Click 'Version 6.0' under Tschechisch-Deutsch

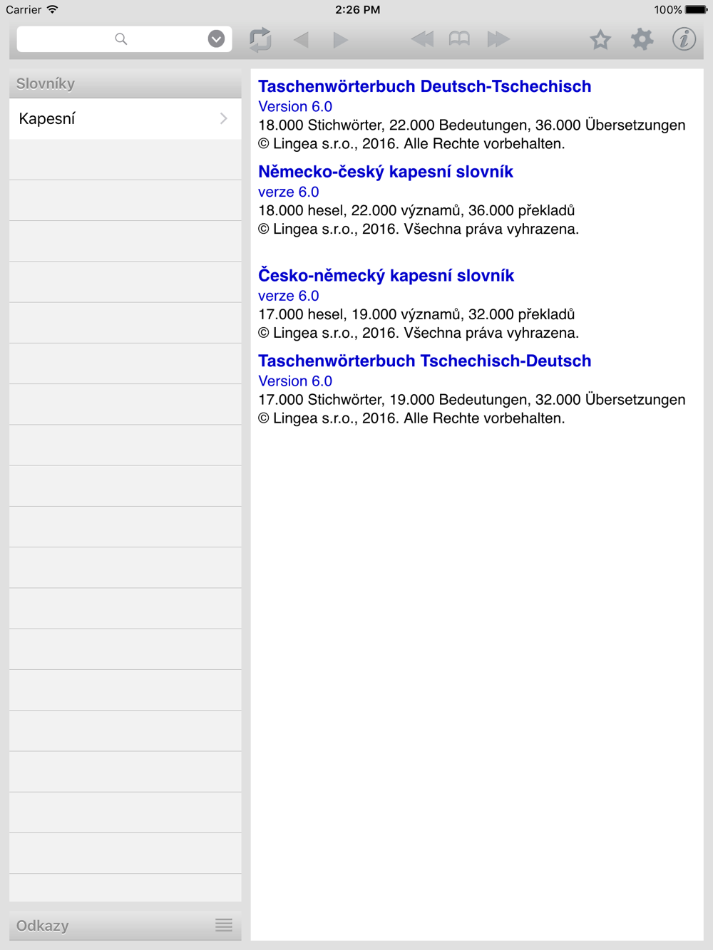(x=295, y=381)
